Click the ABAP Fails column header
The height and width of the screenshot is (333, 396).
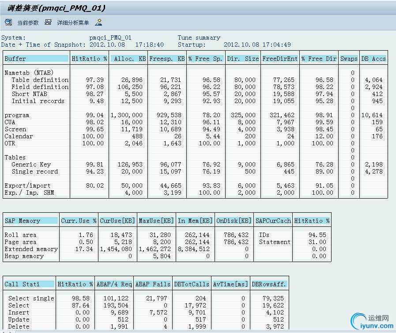point(153,285)
